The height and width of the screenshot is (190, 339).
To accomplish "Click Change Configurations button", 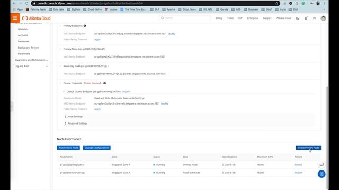I will pyautogui.click(x=96, y=148).
